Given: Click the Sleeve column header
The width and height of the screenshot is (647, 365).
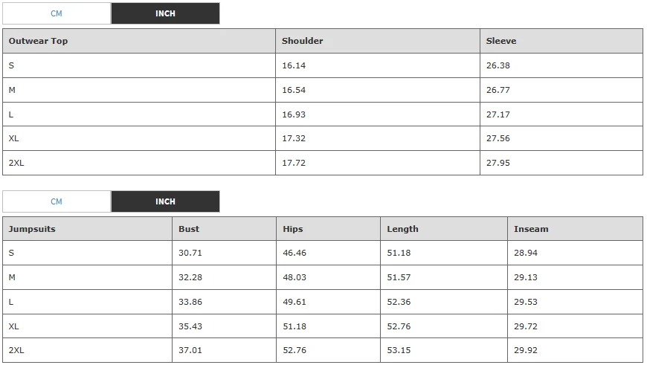Looking at the screenshot, I should [x=500, y=41].
